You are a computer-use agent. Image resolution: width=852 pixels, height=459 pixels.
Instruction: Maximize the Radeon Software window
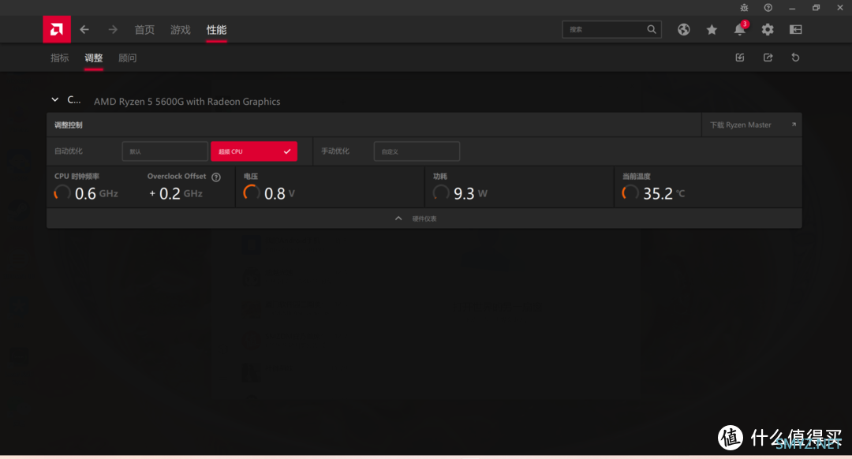pos(816,8)
